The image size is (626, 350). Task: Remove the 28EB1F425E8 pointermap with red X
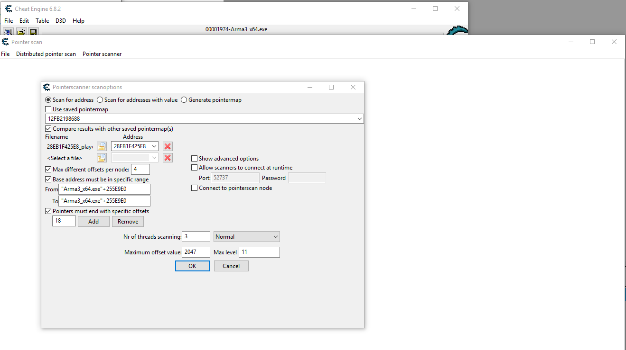click(x=168, y=146)
